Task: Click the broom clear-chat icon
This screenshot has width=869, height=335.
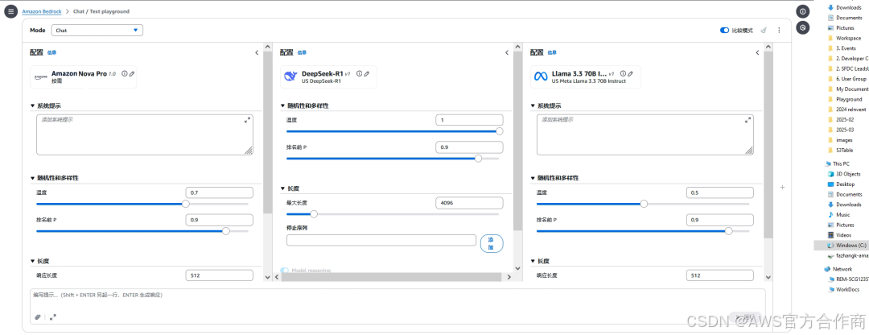Action: coord(763,31)
